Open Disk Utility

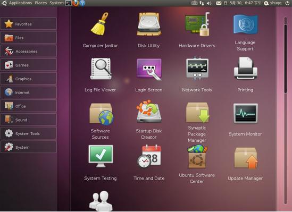148,30
